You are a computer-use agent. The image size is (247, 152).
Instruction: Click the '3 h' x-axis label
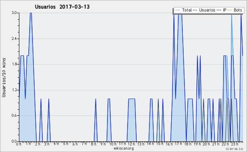(x=47, y=144)
